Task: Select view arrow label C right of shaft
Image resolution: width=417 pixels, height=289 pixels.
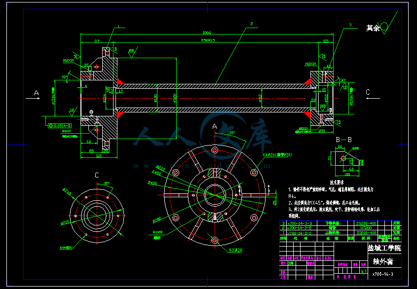Action: [x=368, y=92]
